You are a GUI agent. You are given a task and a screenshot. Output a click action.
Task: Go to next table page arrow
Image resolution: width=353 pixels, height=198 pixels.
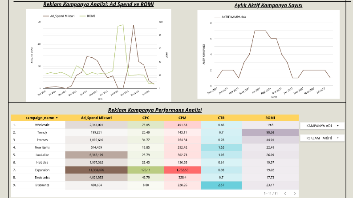coord(295,194)
